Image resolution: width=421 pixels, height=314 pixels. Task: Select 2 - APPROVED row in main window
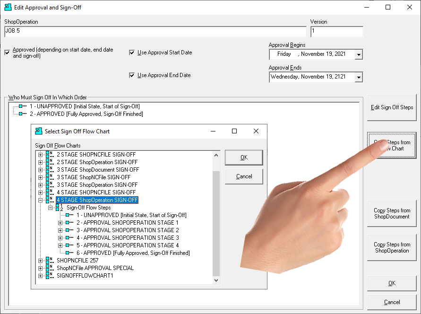pos(86,113)
